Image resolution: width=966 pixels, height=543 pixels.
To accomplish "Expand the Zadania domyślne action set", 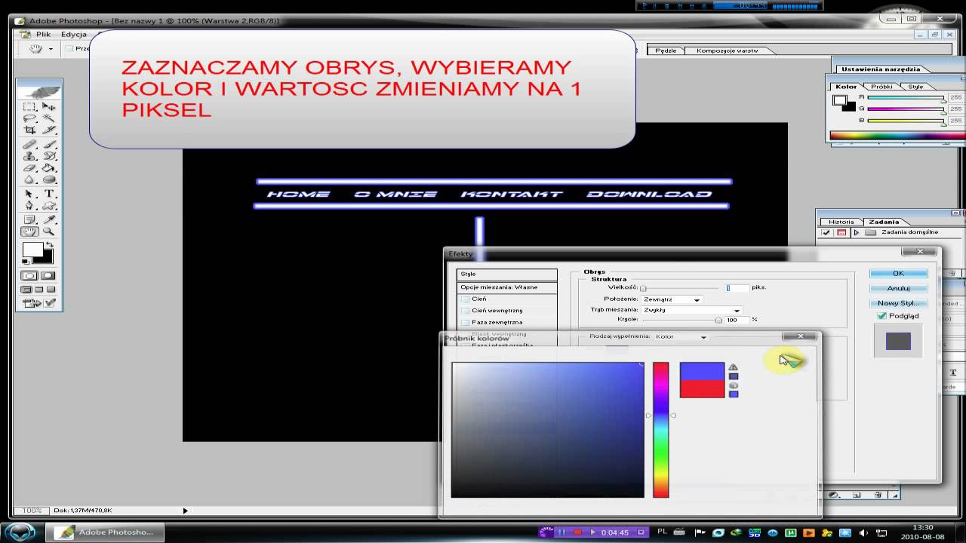I will [x=856, y=232].
